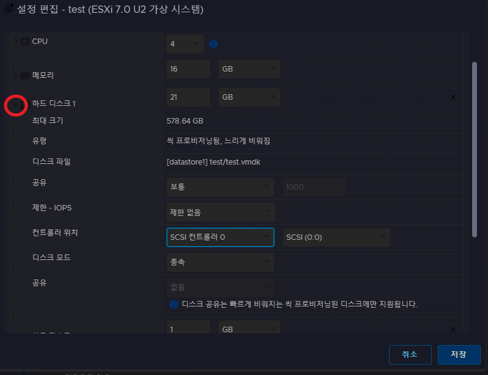488x375 pixels.
Task: Click the 취소 button
Action: tap(410, 354)
